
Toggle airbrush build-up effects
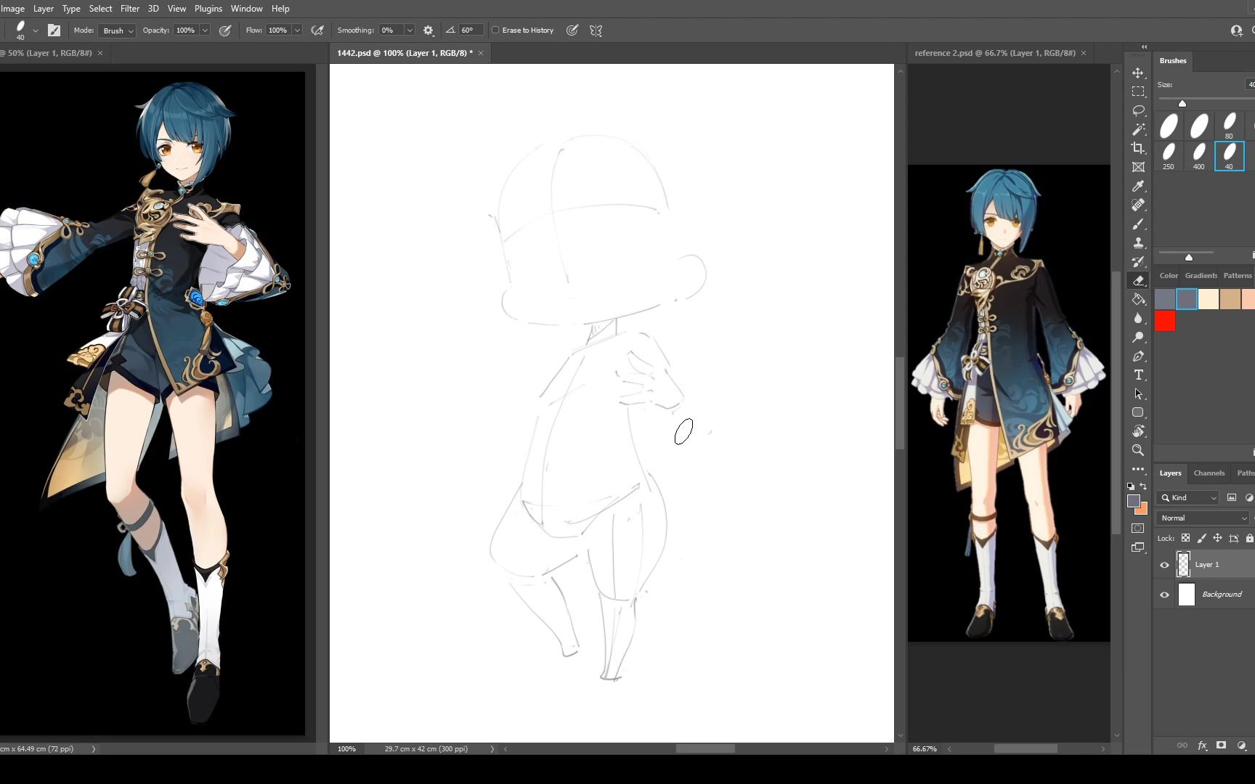(317, 30)
